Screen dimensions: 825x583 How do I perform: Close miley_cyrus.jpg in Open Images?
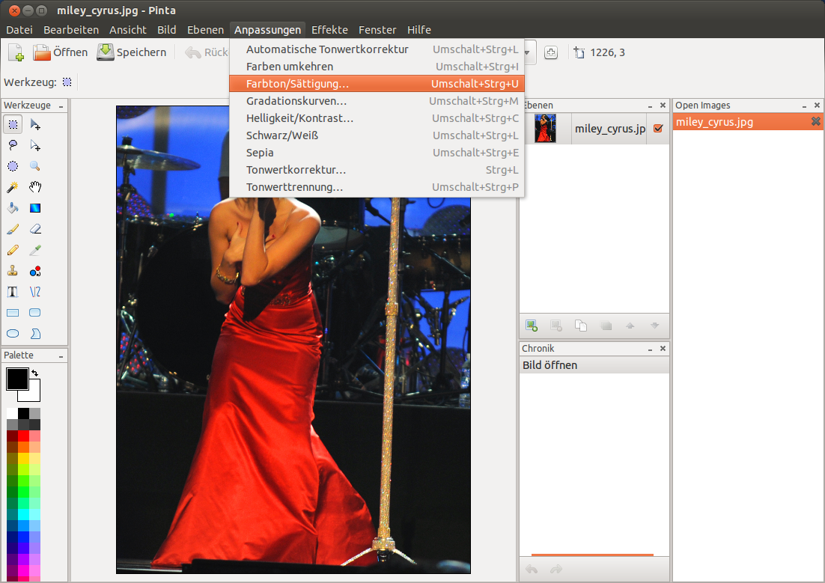coord(815,122)
